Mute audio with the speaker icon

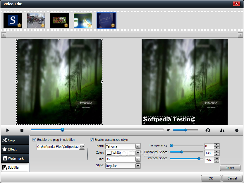(169, 130)
